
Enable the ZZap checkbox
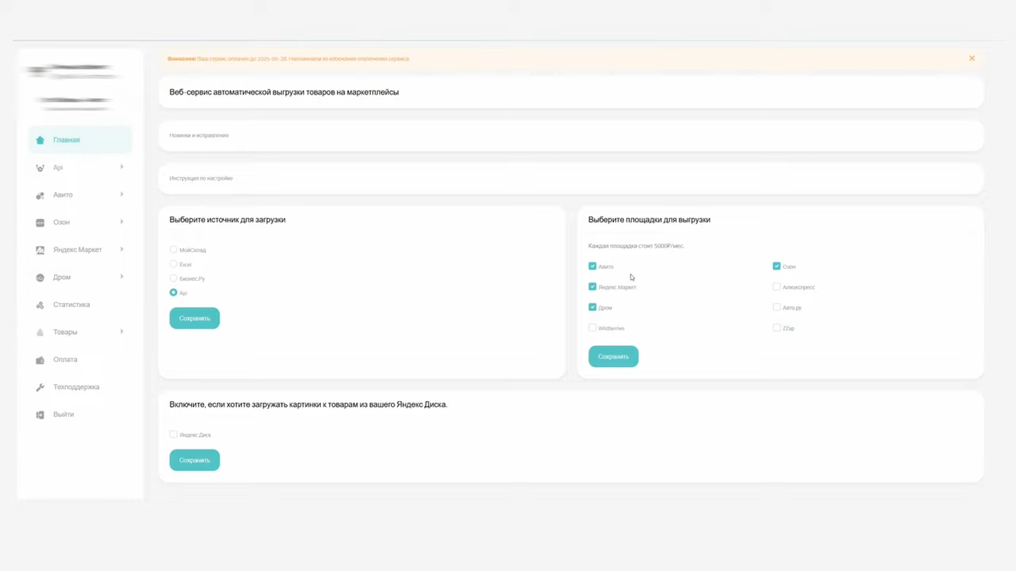pyautogui.click(x=776, y=327)
